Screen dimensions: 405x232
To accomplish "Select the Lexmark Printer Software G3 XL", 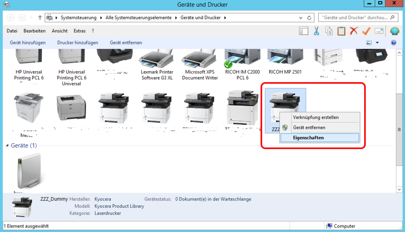I will coord(157,65).
